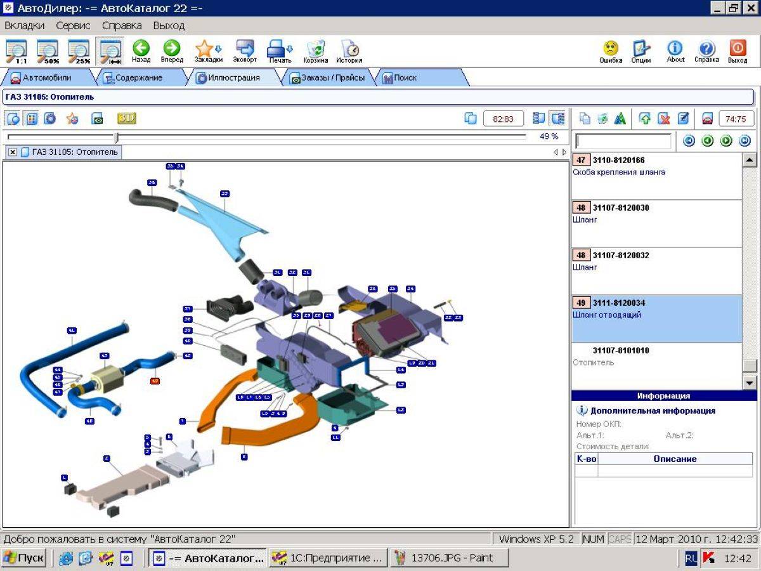Click the Ошибка sad-face icon
The height and width of the screenshot is (571, 761).
[x=610, y=51]
